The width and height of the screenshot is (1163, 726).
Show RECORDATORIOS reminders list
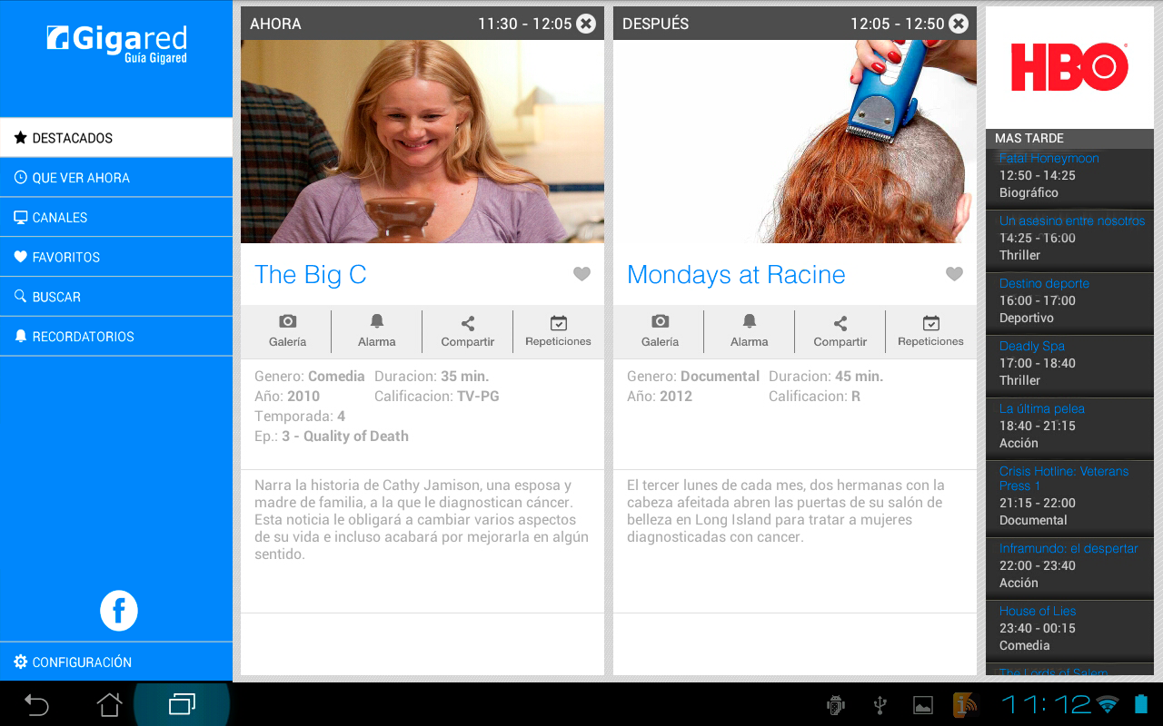(x=116, y=337)
